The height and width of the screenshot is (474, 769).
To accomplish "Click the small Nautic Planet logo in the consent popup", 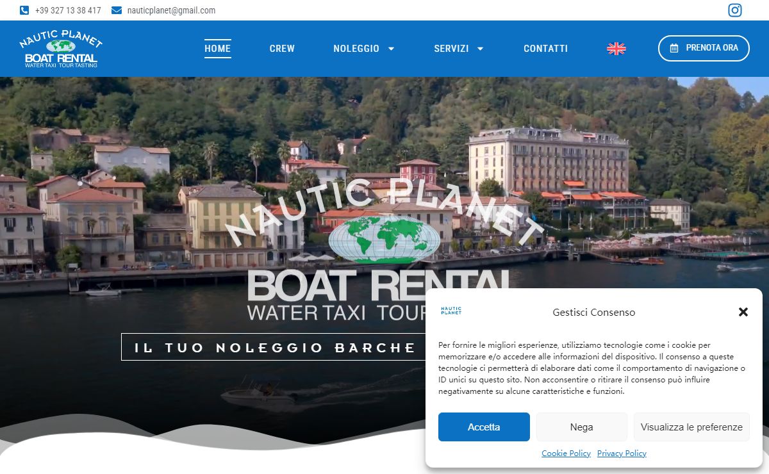I will click(x=451, y=311).
